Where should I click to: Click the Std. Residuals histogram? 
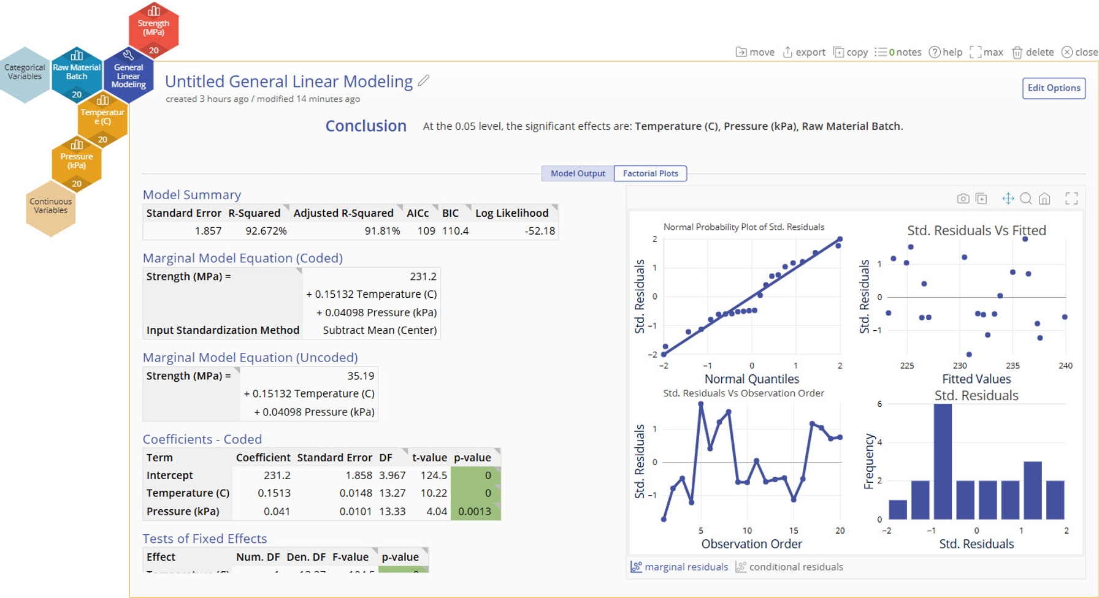976,461
